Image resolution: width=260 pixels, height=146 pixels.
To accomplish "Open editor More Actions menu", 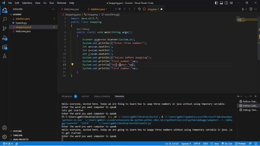I will [256, 9].
